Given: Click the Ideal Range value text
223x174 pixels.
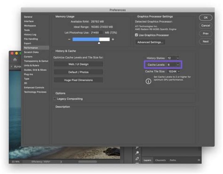Looking at the screenshot, I should (x=102, y=27).
